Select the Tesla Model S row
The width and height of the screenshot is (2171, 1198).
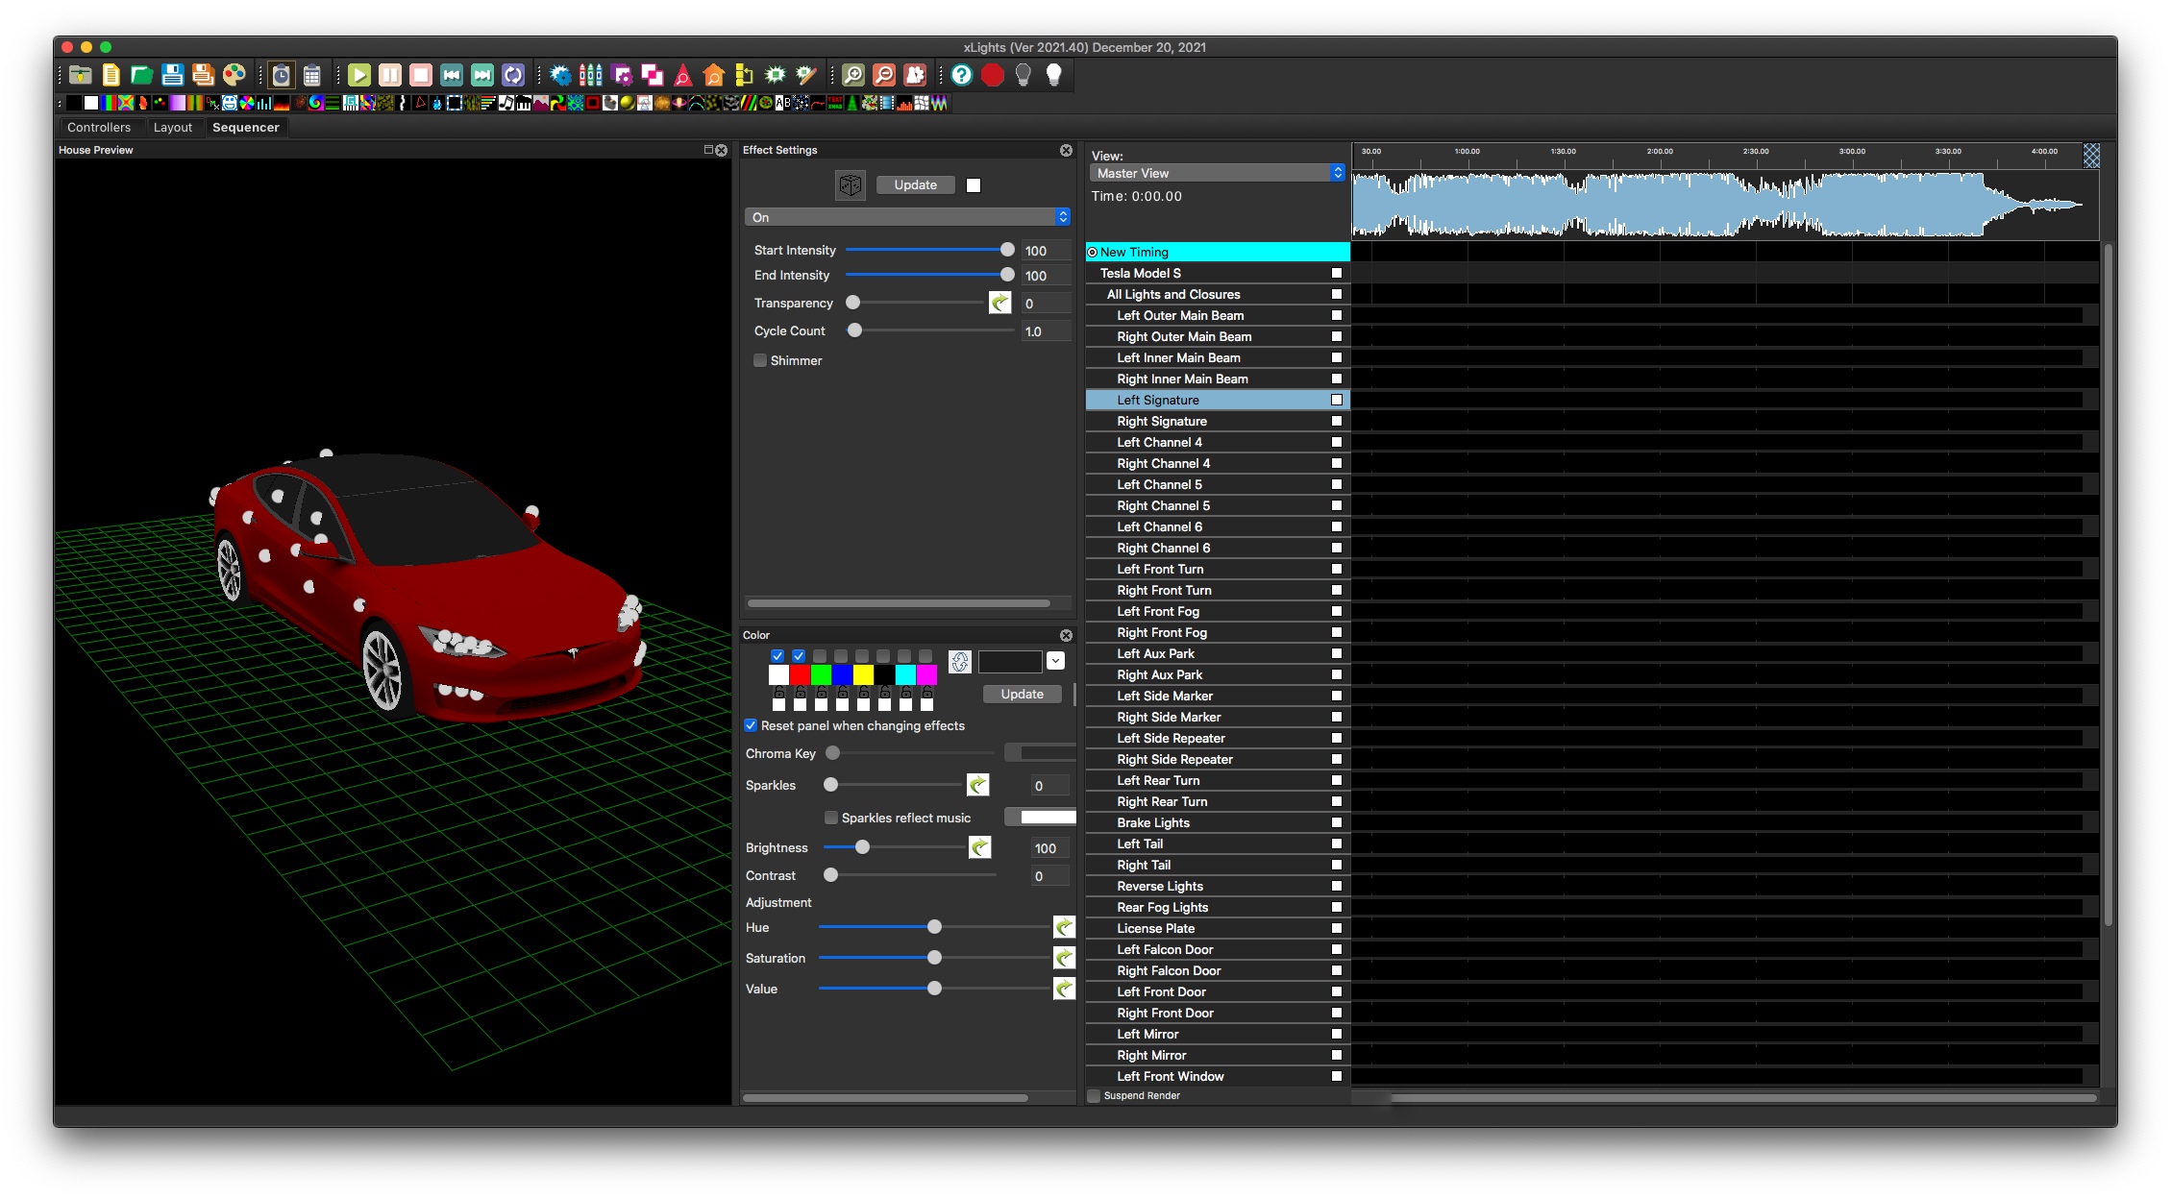(1218, 274)
